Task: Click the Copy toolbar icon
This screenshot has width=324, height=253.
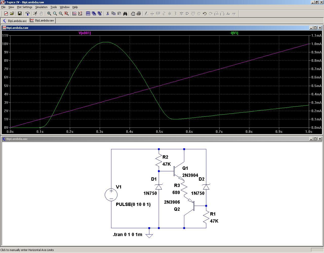Action: pos(113,14)
